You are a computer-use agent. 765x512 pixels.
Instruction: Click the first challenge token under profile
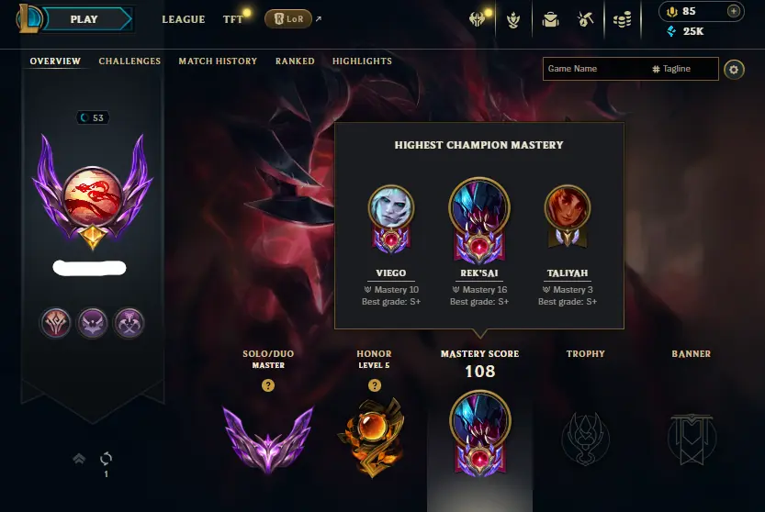pos(56,323)
